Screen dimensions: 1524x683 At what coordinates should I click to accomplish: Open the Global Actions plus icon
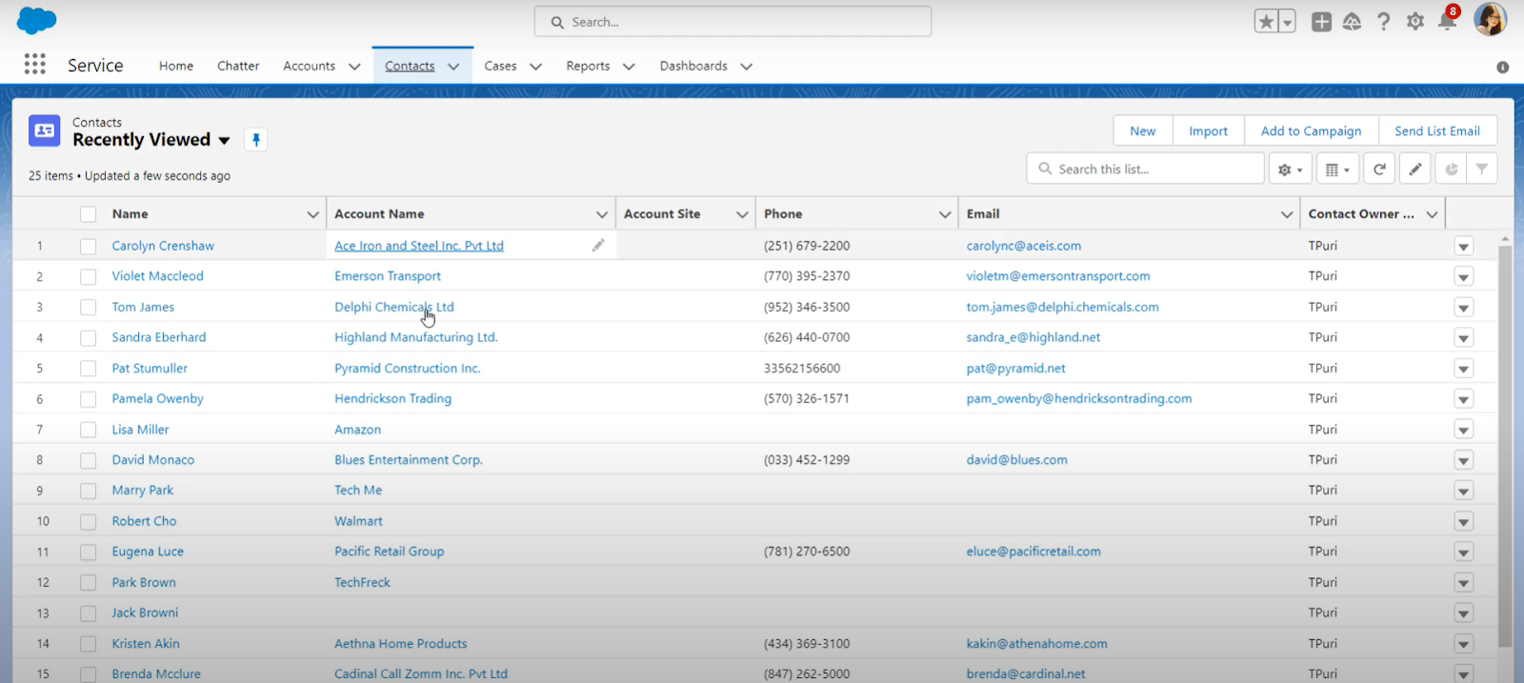(x=1321, y=21)
